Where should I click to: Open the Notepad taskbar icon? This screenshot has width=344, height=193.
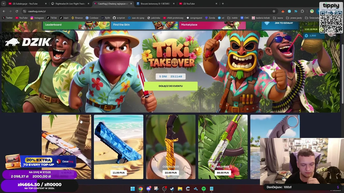coord(212,189)
